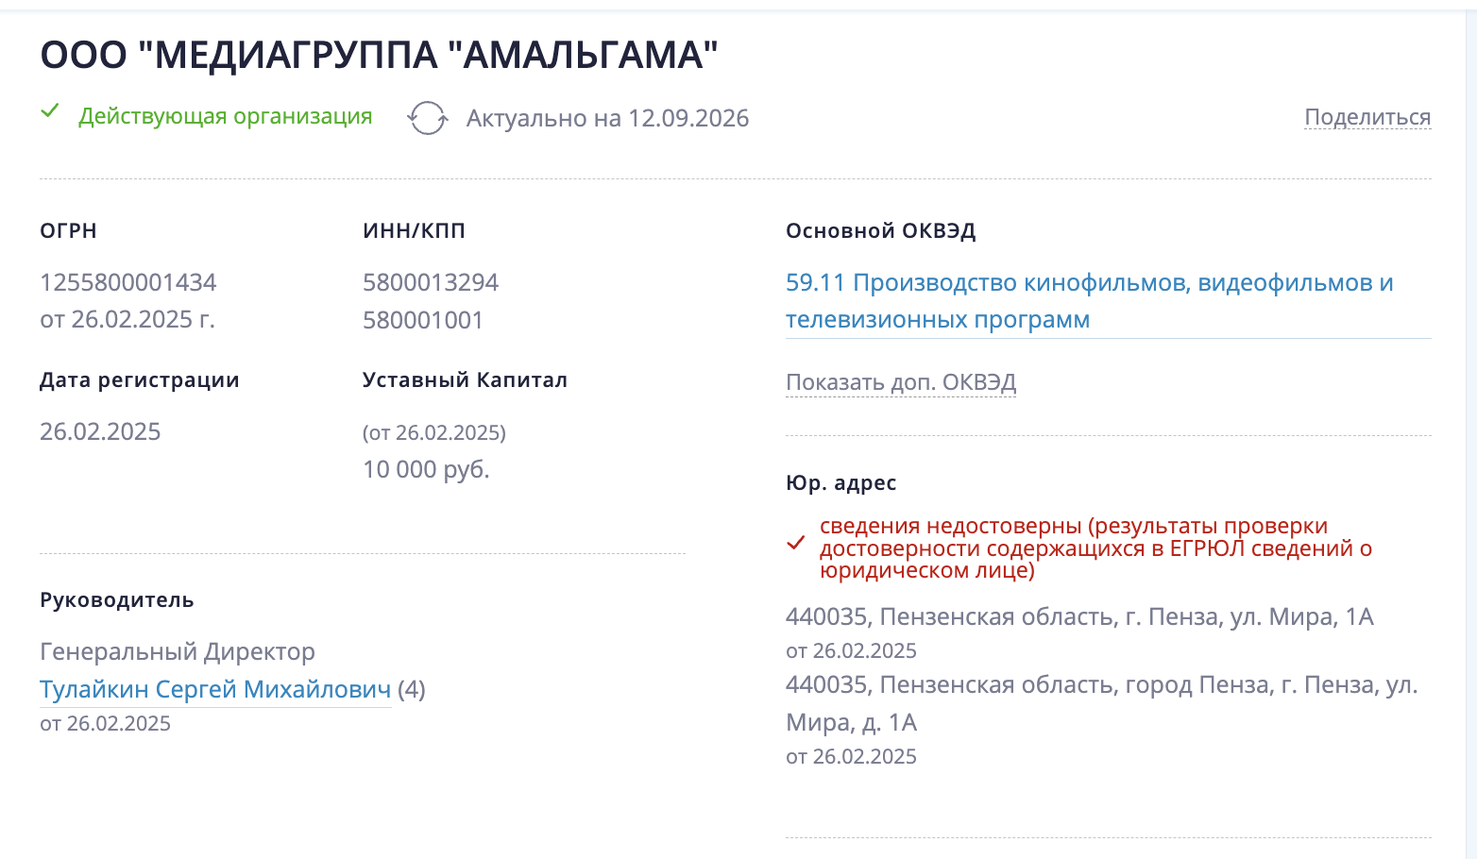Image resolution: width=1477 pixels, height=859 pixels.
Task: Click the refresh data circular arrows icon
Action: (427, 118)
